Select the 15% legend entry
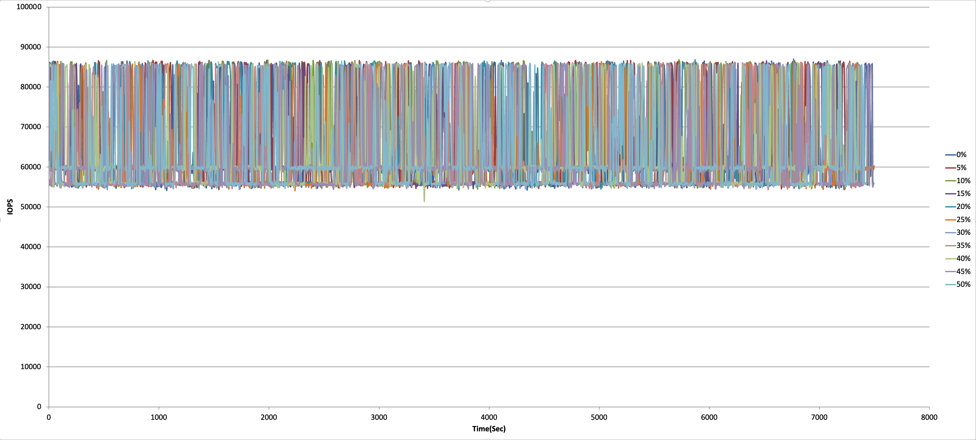Viewport: 976px width, 440px height. [958, 193]
